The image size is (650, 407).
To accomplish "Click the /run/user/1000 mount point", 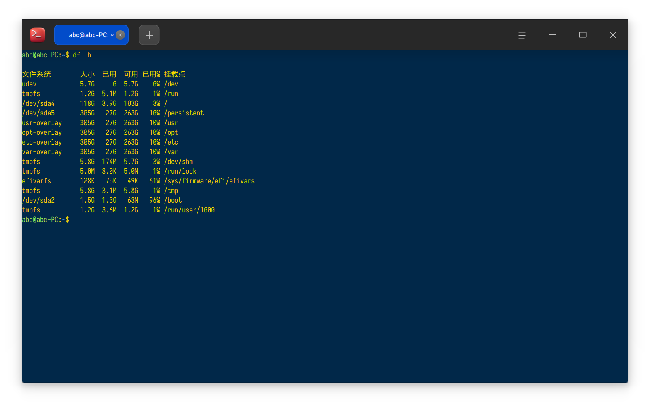I will point(189,210).
